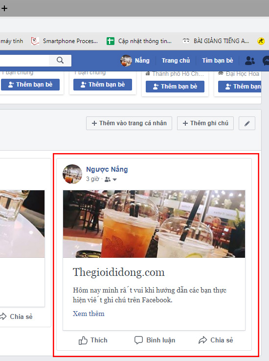This screenshot has width=269, height=361.
Task: Click Thêm bạn bè under Thành phố Hồ Ch... card
Action: tap(175, 86)
